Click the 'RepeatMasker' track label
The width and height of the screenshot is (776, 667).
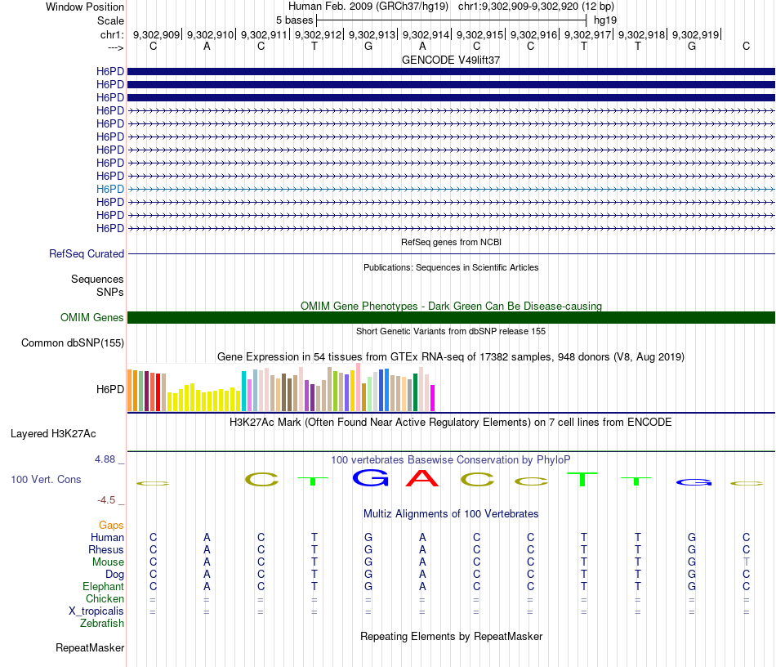[90, 647]
